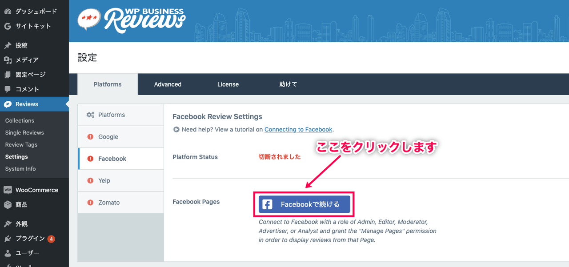
Task: Open the License tab
Action: point(228,84)
